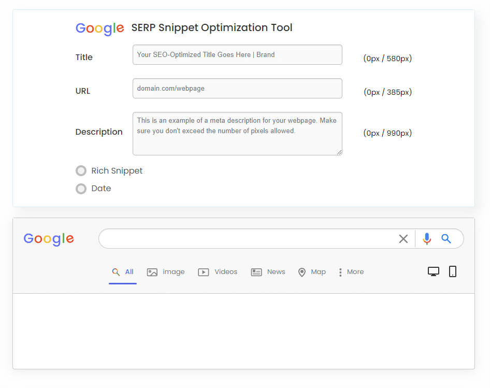Focus the URL input field

tap(238, 89)
